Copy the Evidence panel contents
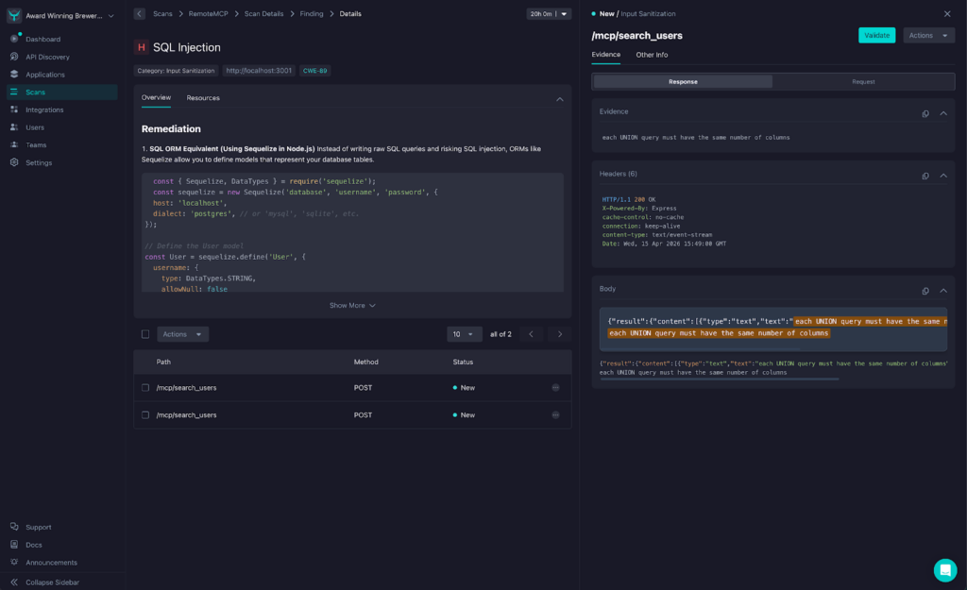The image size is (967, 590). coord(926,113)
